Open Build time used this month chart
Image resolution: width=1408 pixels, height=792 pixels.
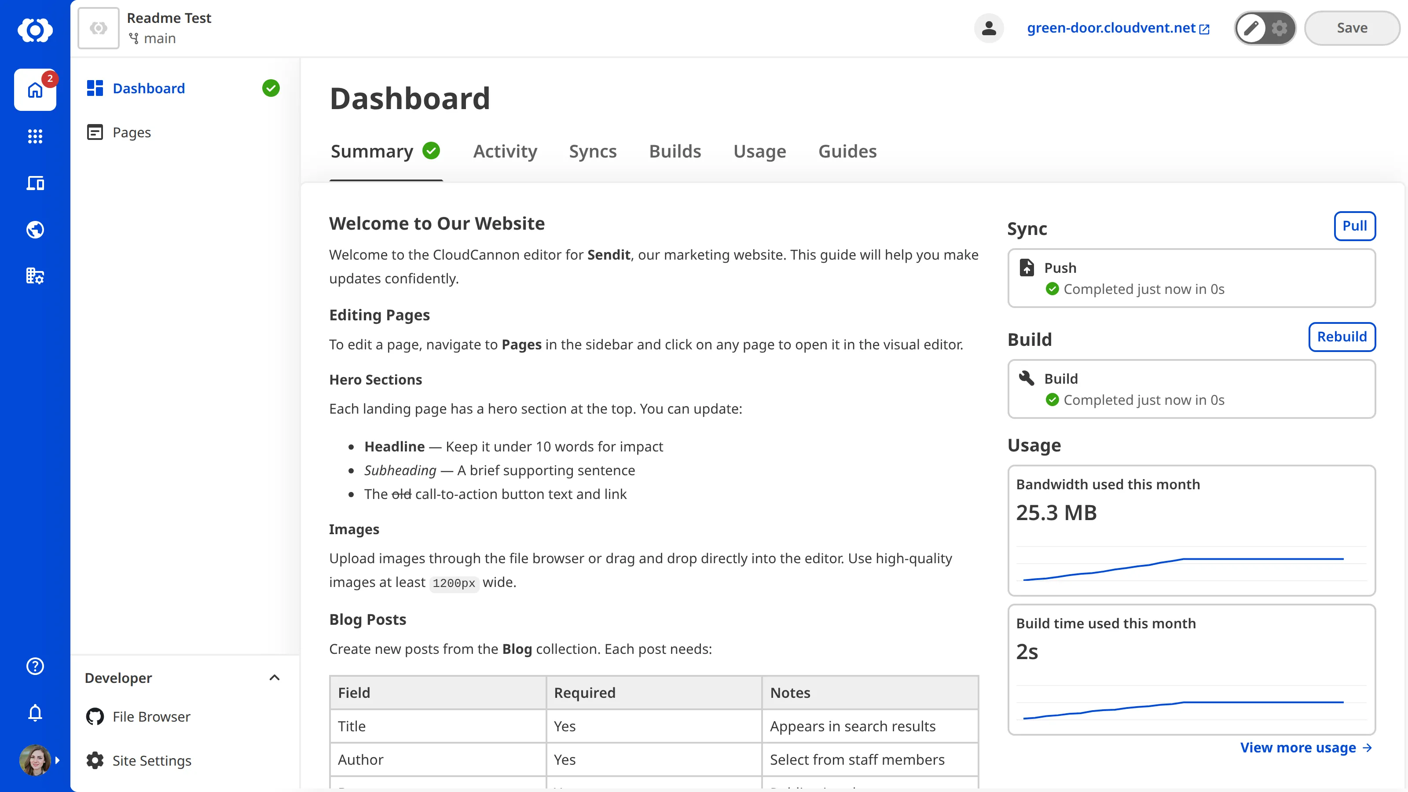[1192, 670]
